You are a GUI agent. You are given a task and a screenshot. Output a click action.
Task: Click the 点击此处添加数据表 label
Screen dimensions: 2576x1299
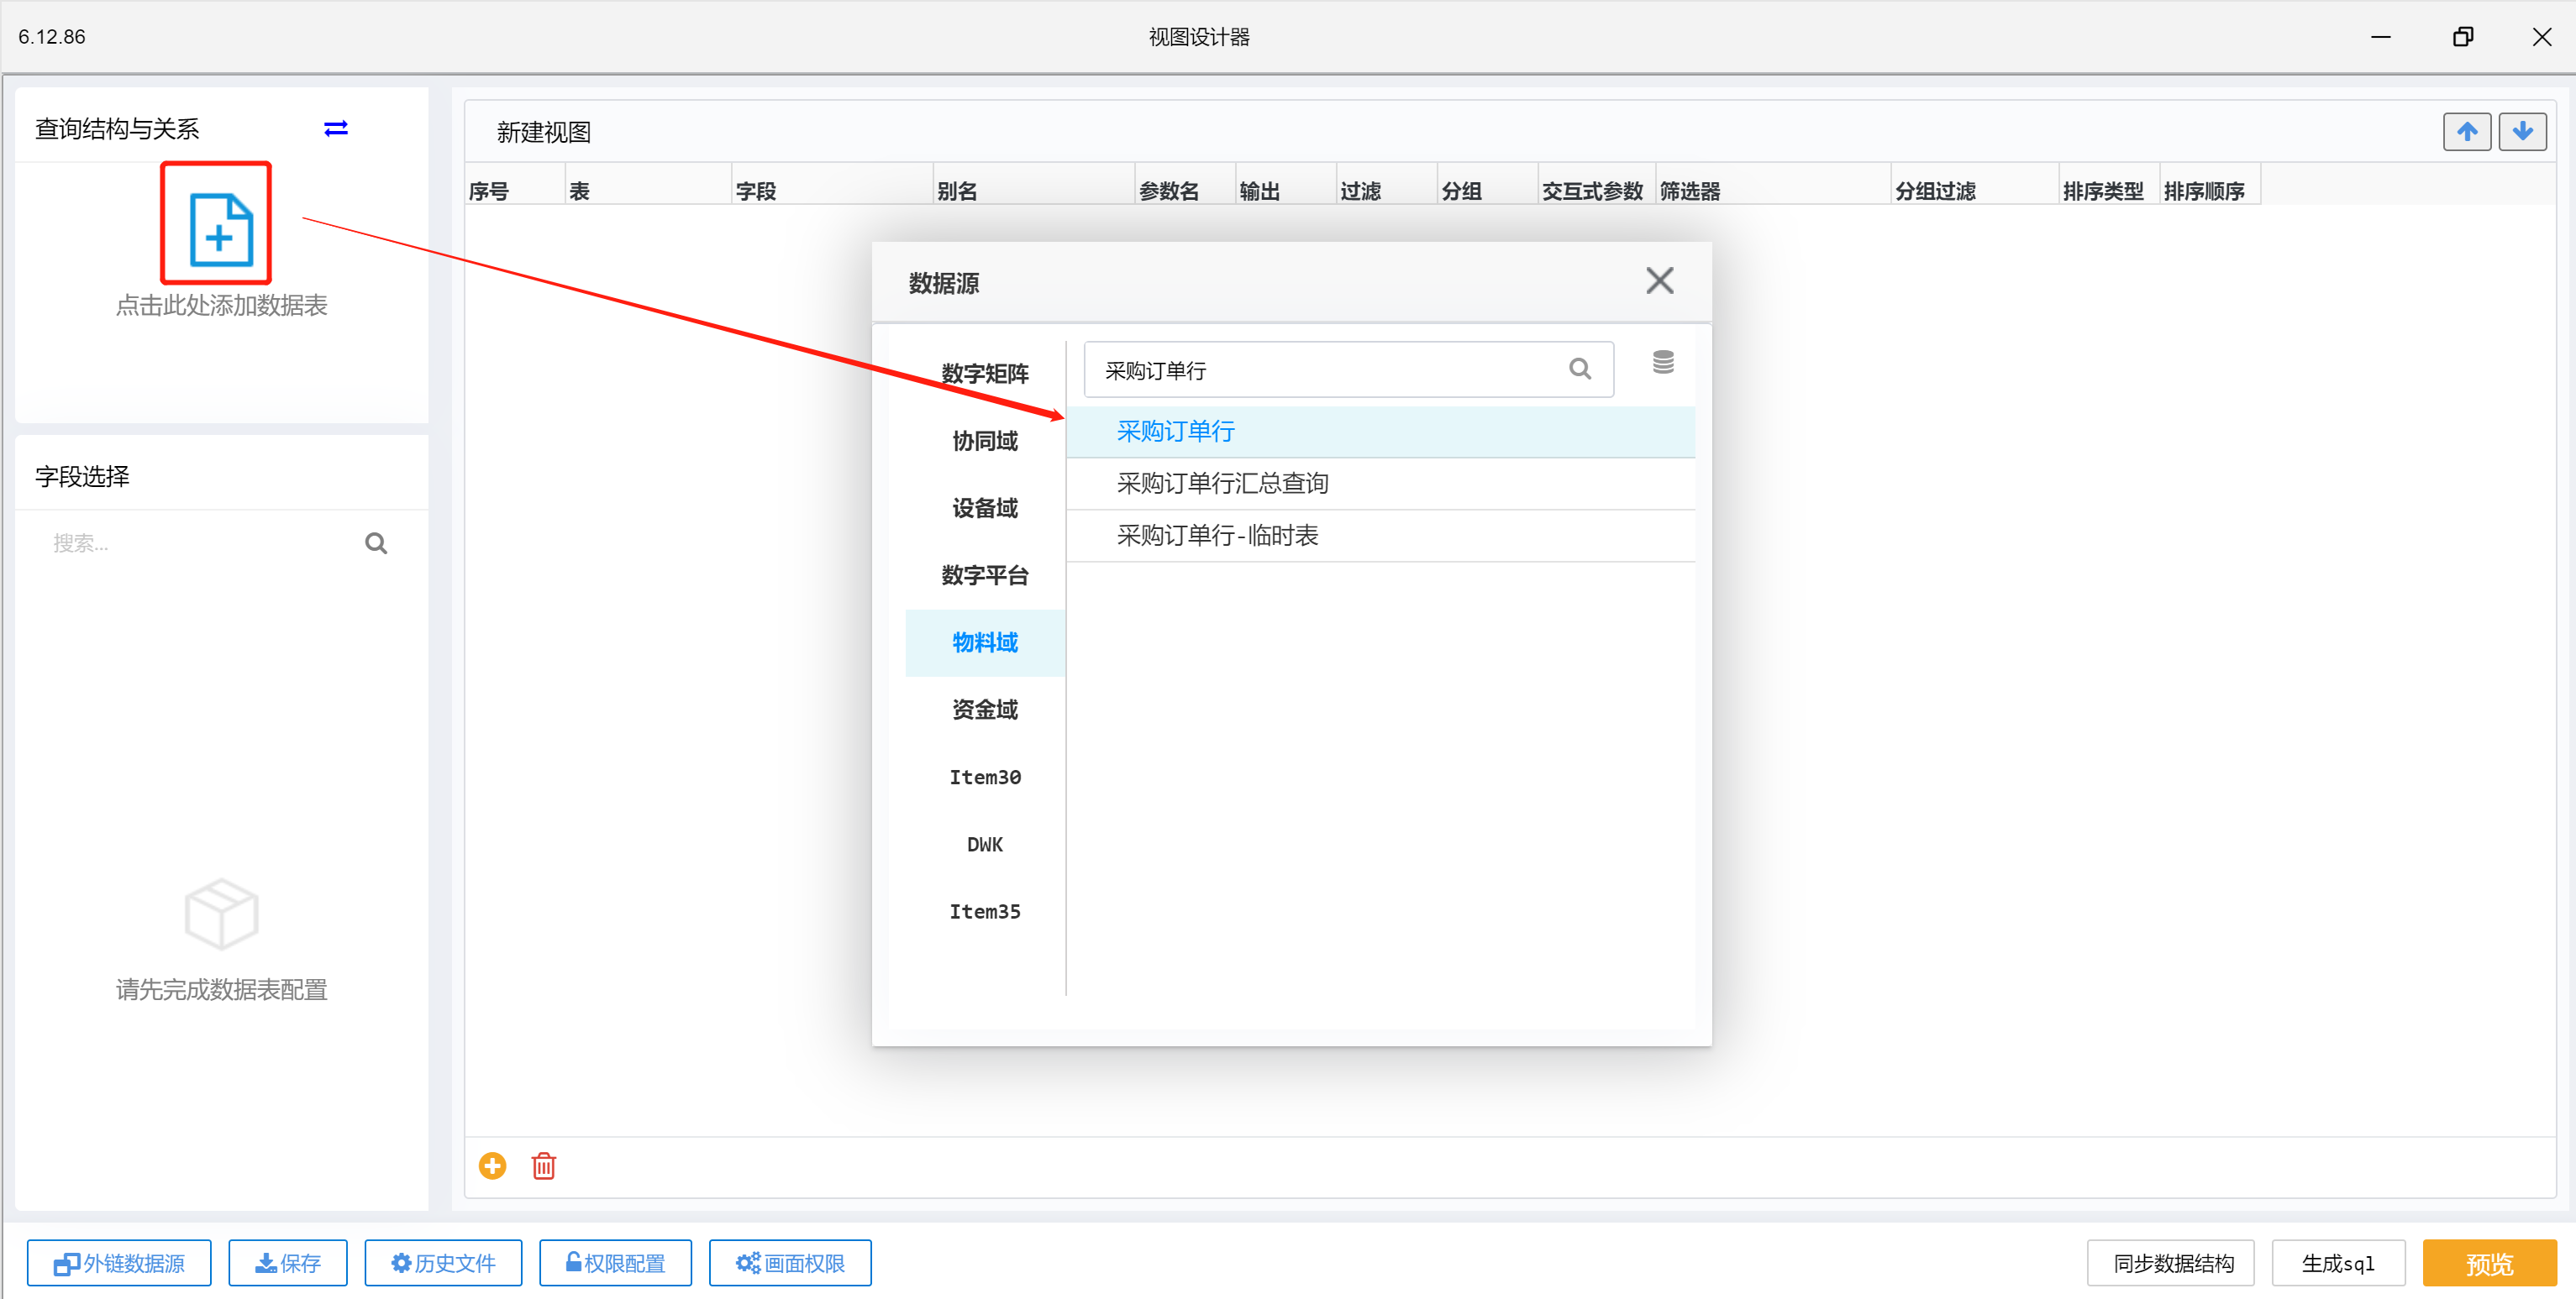[221, 305]
